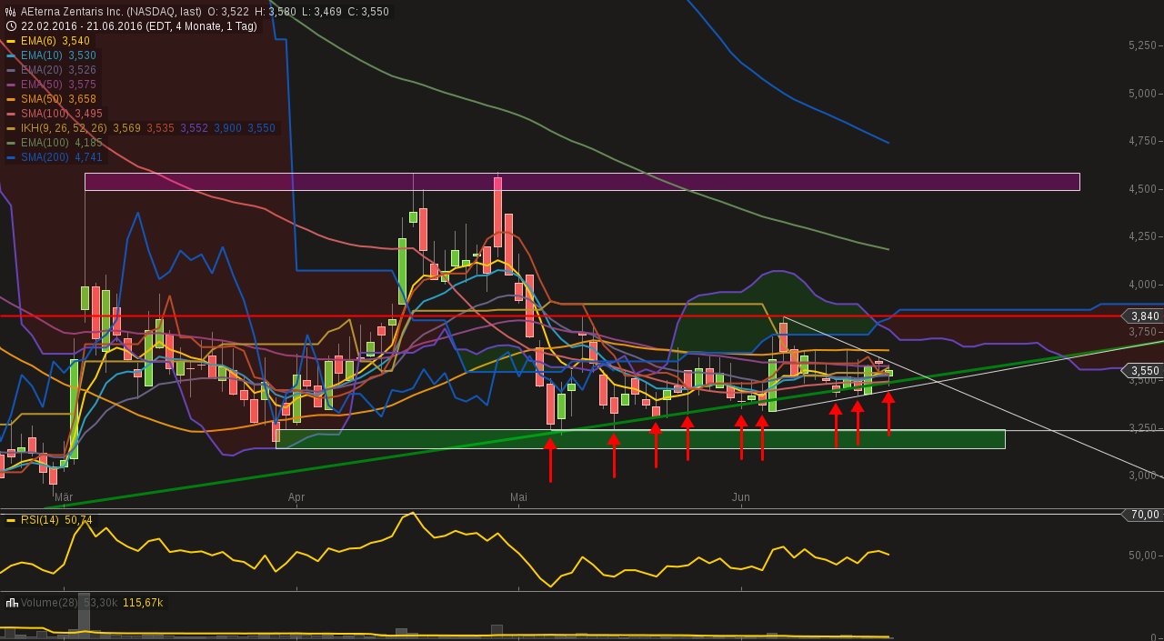The image size is (1164, 641).
Task: Click the 'RSI(14)' indicator label
Action: pyautogui.click(x=40, y=520)
